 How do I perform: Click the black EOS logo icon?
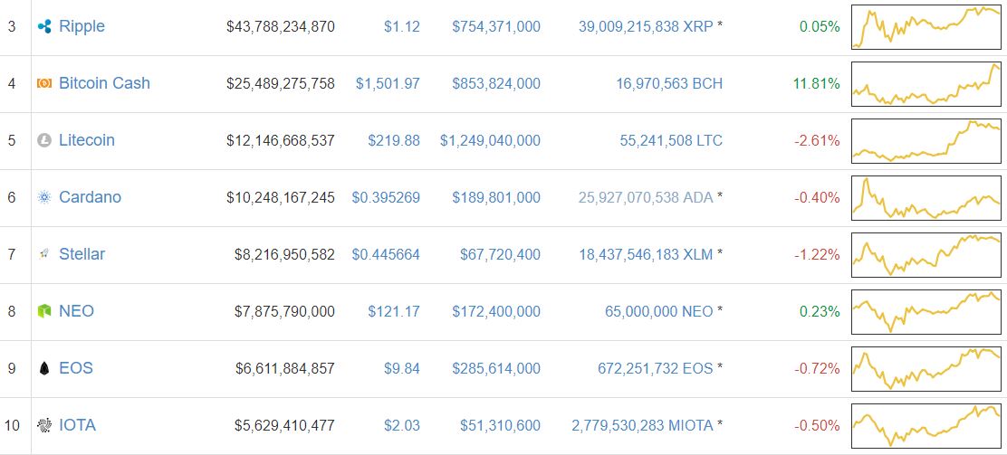tap(43, 368)
